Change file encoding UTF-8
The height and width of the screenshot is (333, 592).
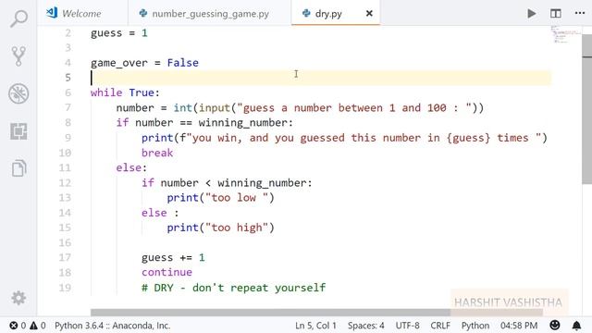[407, 326]
